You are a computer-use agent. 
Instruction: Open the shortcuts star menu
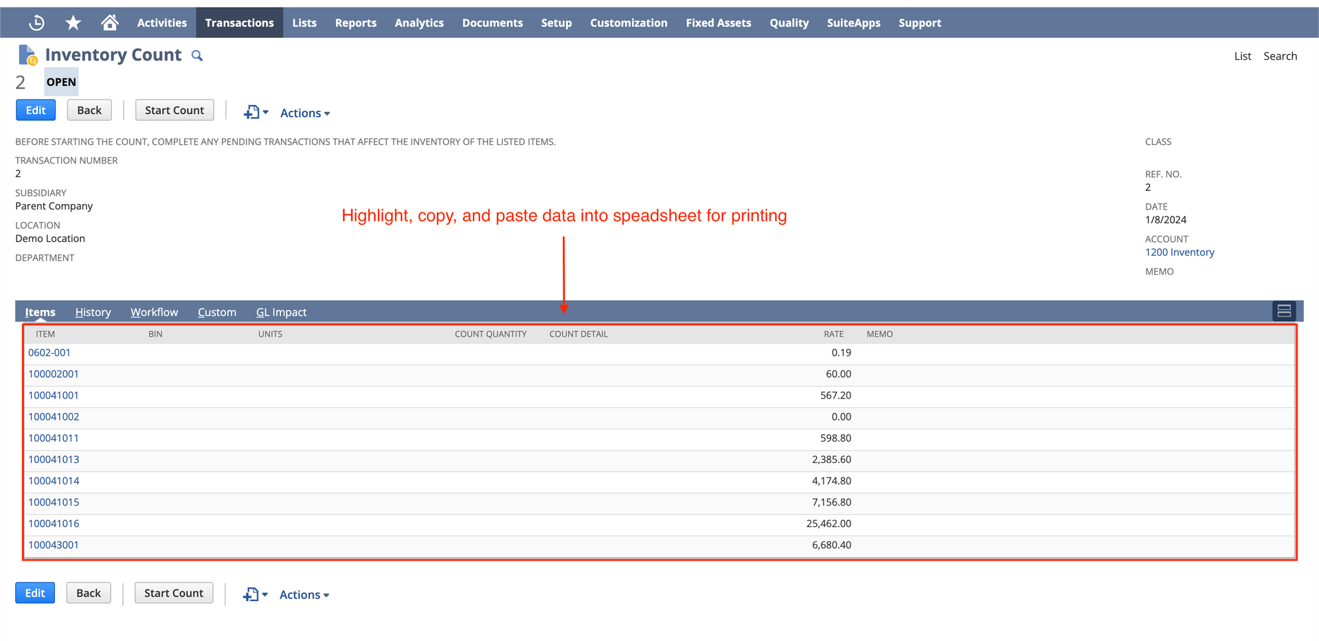coord(72,22)
